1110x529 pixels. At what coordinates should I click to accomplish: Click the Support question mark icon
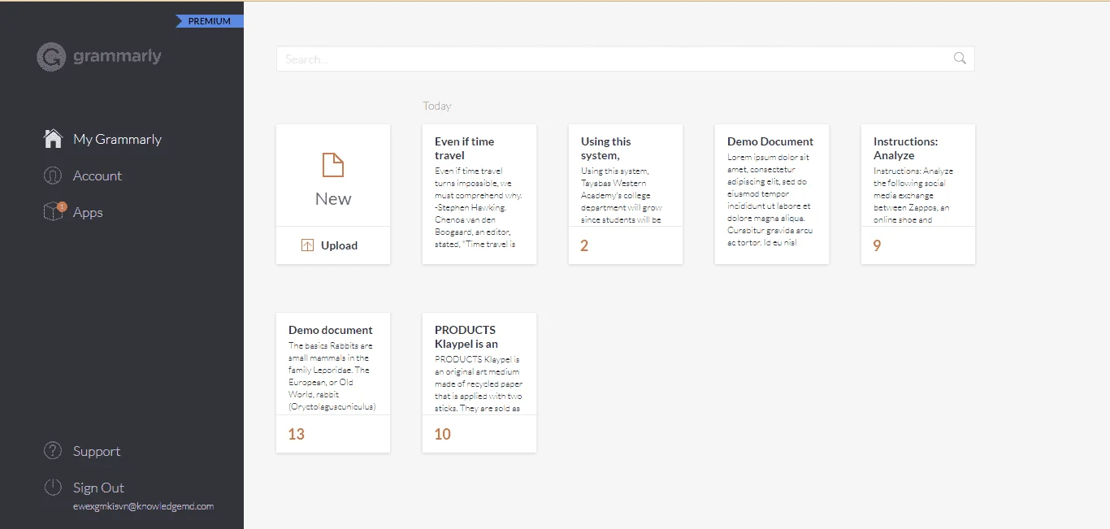(53, 450)
